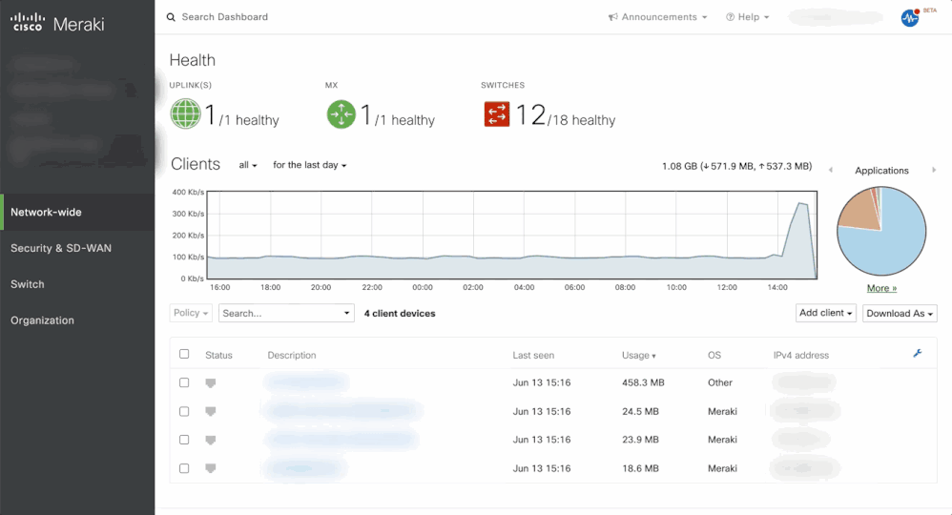Open the Add client dropdown
The image size is (952, 515).
[x=826, y=313]
